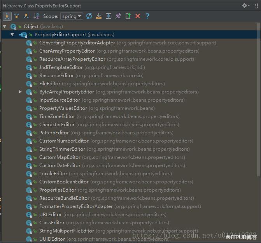Click the Autoscroll to Source icon
This screenshot has height=243, width=261.
(99, 16)
